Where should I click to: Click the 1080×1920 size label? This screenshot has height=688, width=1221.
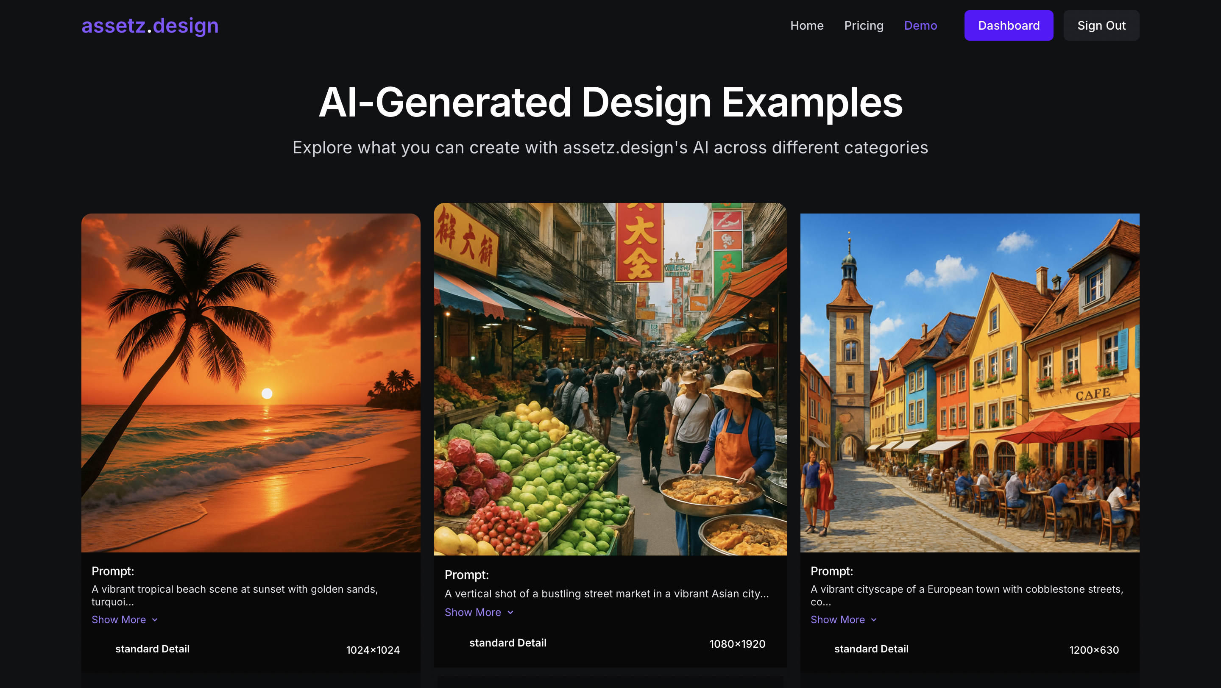point(737,644)
